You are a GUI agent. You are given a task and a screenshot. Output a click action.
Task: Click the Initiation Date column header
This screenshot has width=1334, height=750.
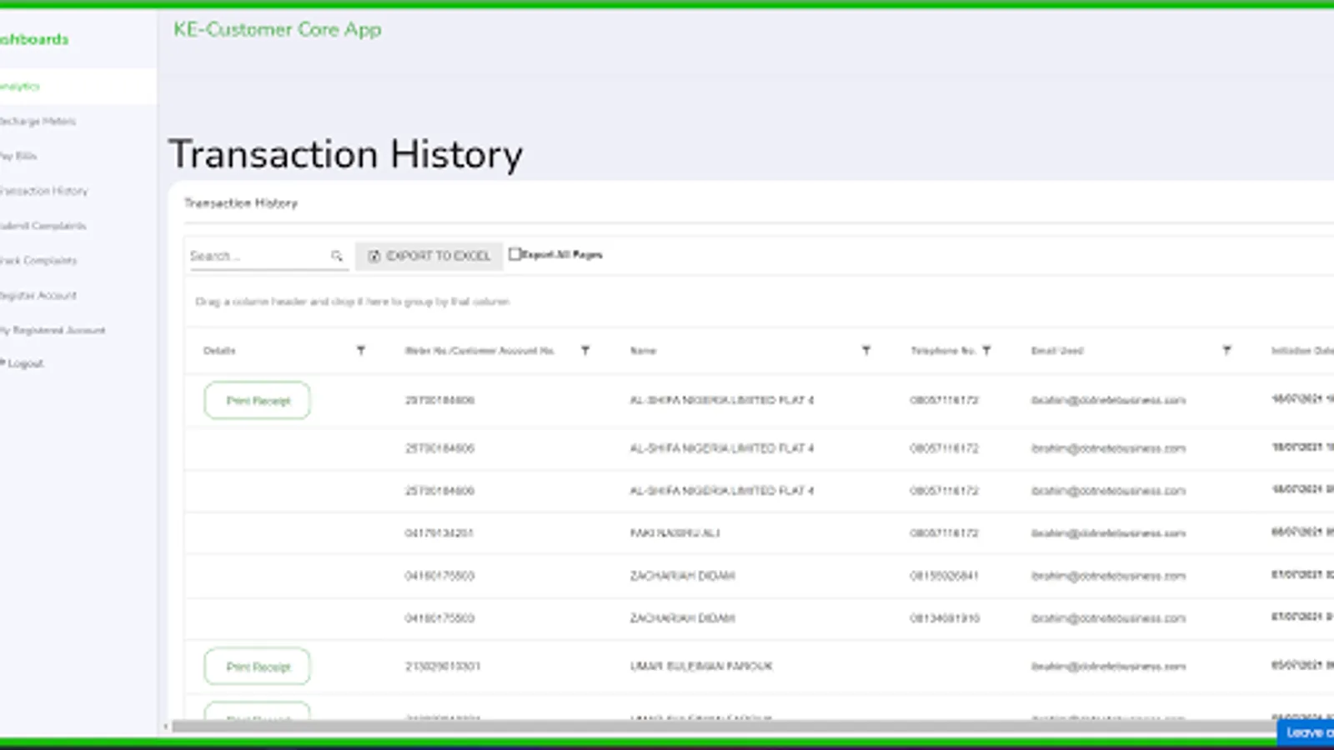1302,351
